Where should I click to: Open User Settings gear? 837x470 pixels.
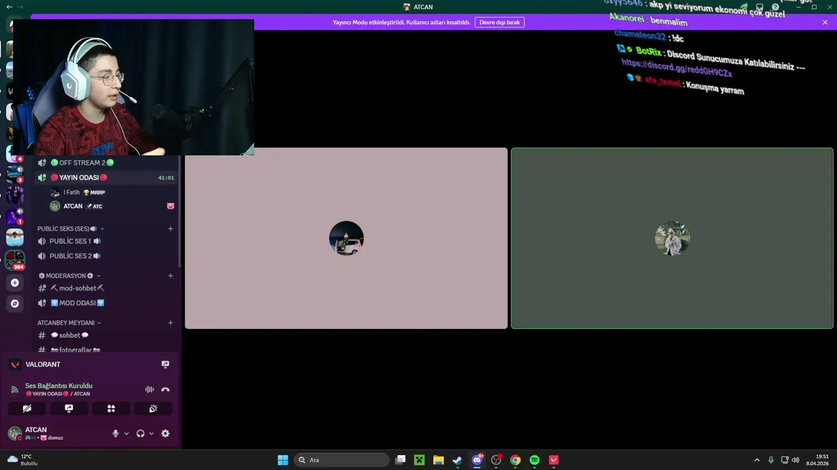click(165, 433)
